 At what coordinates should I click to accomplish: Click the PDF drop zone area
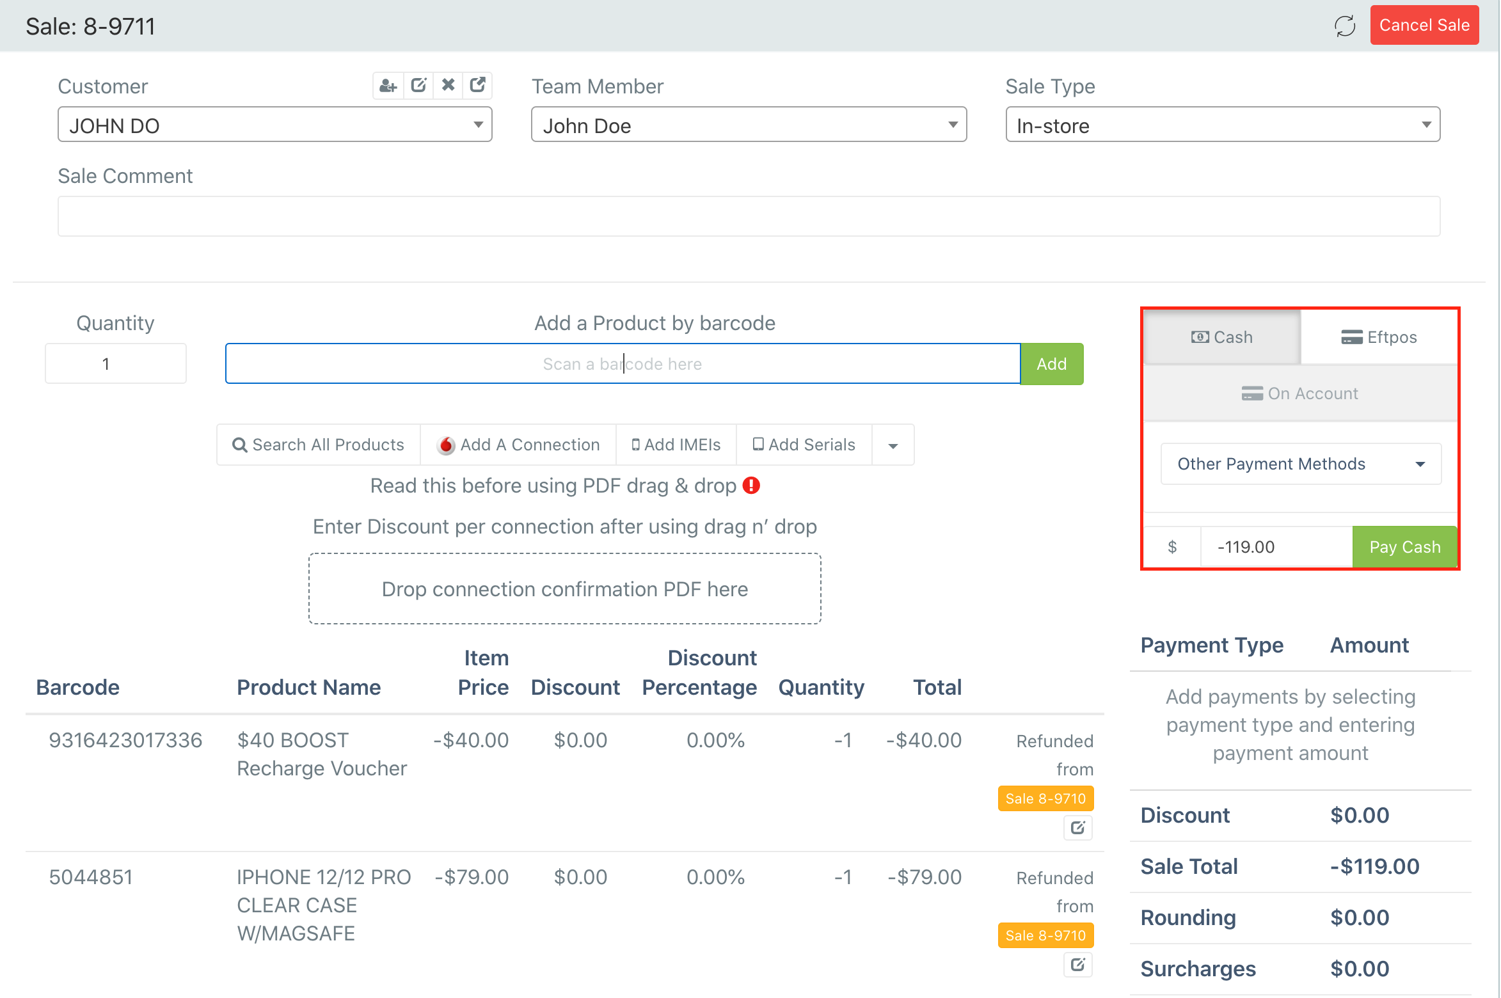(x=565, y=589)
